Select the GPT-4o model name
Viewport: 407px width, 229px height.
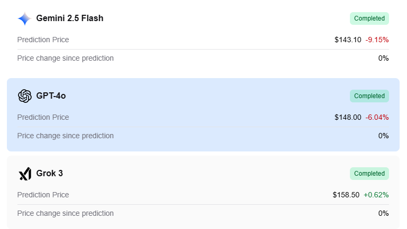tap(51, 96)
